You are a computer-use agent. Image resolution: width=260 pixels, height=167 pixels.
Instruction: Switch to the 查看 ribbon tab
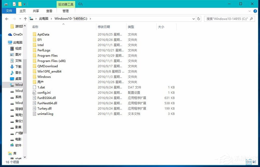click(x=49, y=11)
